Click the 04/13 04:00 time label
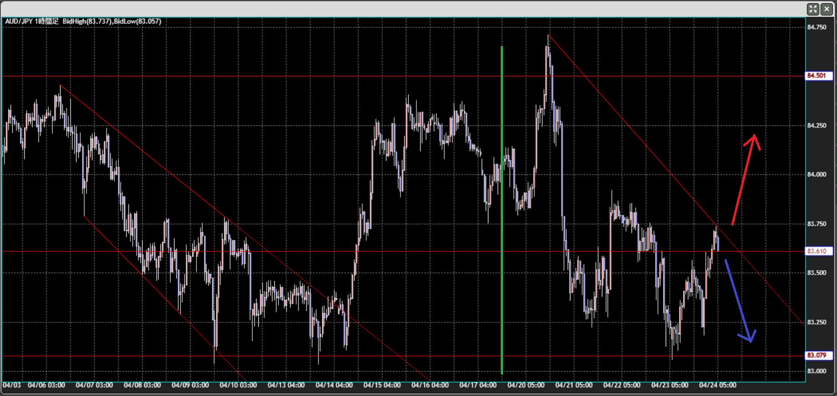This screenshot has width=837, height=396. pyautogui.click(x=286, y=385)
